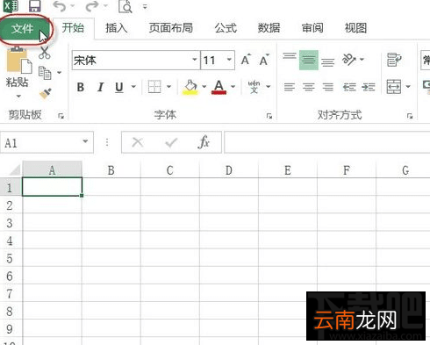Align text left
Image resolution: width=430 pixels, height=345 pixels.
coord(290,87)
